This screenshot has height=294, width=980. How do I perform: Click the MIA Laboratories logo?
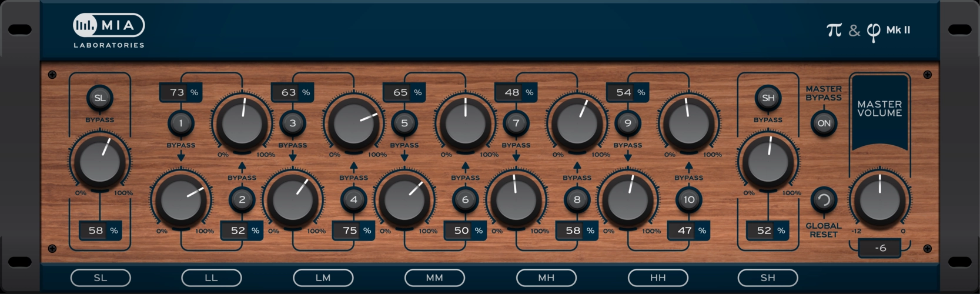109,31
